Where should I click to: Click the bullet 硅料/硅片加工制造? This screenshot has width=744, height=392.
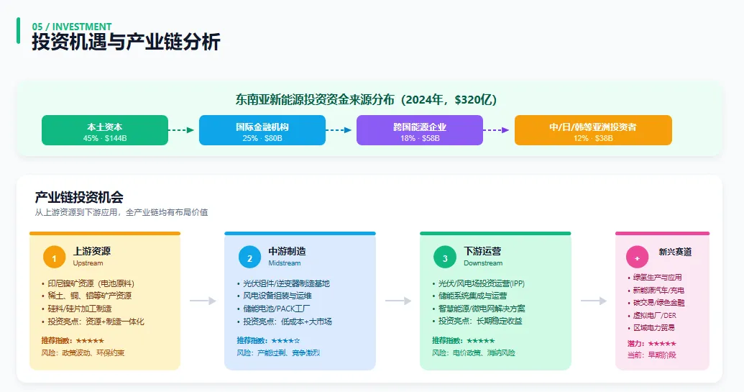(x=80, y=309)
